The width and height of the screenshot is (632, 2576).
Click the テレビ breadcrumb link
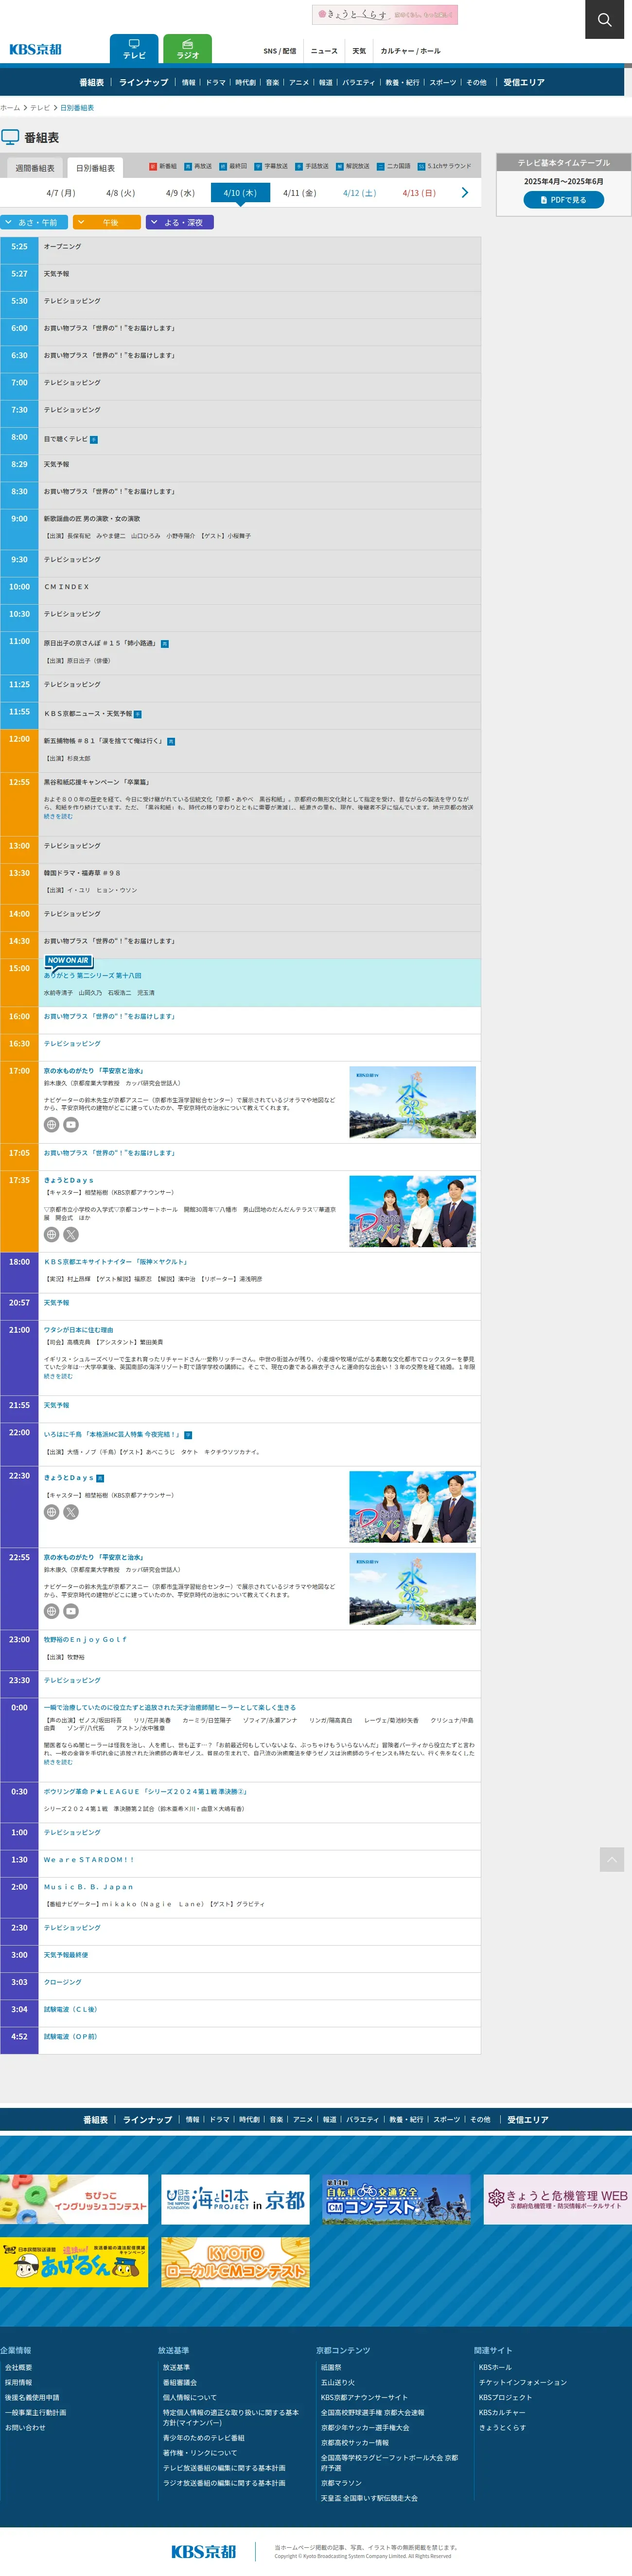pyautogui.click(x=40, y=107)
